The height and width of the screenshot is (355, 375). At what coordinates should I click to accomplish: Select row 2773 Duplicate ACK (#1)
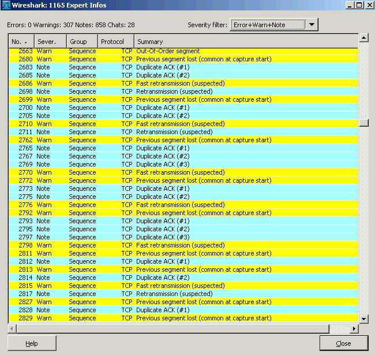[x=183, y=188]
